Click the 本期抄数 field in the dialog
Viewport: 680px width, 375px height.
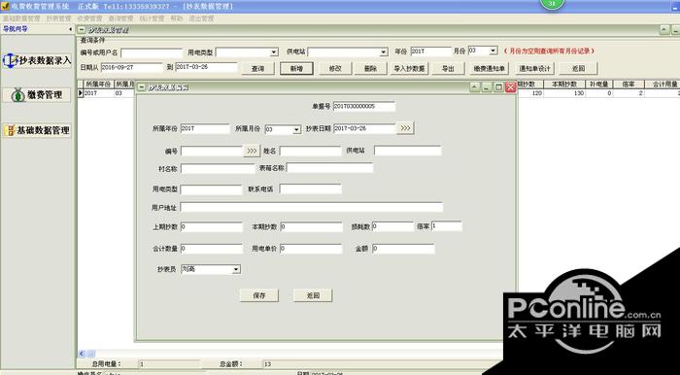pyautogui.click(x=311, y=227)
